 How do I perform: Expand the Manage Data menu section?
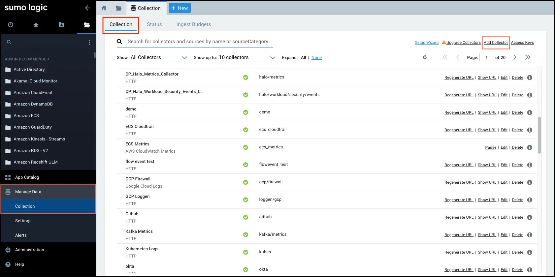(28, 192)
